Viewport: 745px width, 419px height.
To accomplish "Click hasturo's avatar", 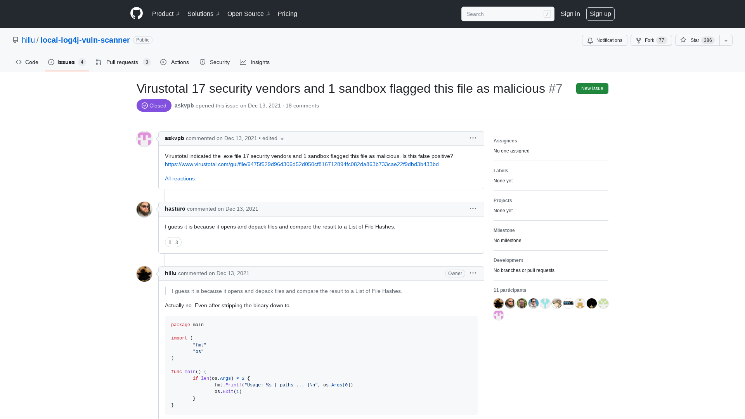I will coord(144,209).
